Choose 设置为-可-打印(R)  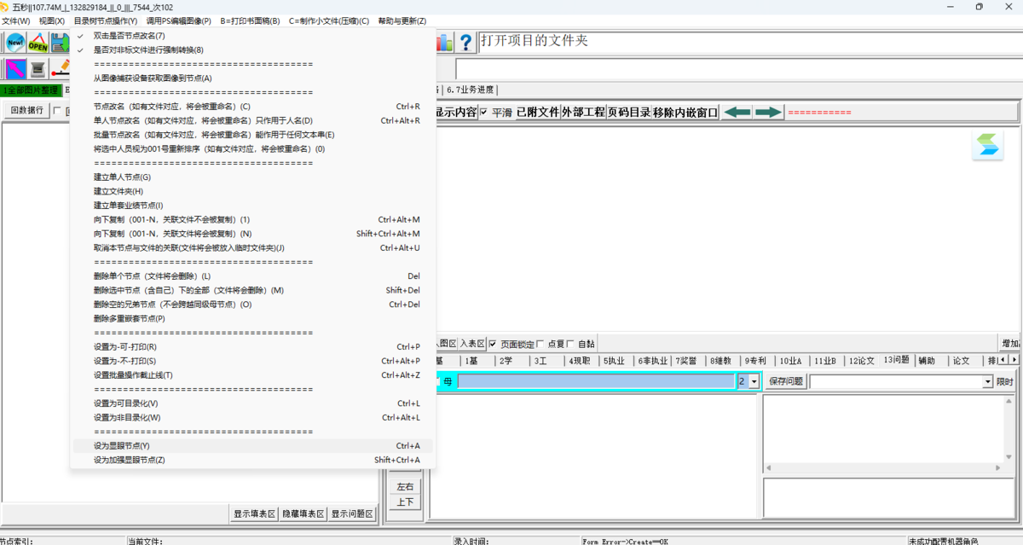253,347
